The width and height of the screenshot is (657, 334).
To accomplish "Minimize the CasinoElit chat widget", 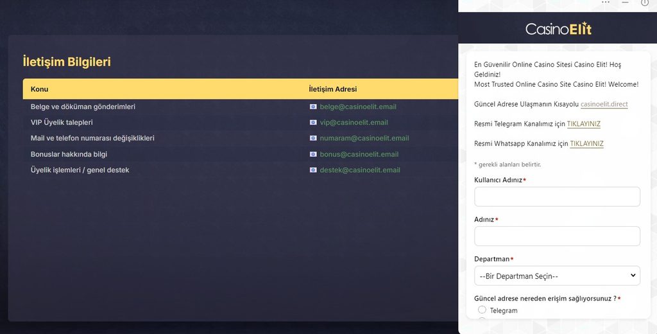I will 625,3.
